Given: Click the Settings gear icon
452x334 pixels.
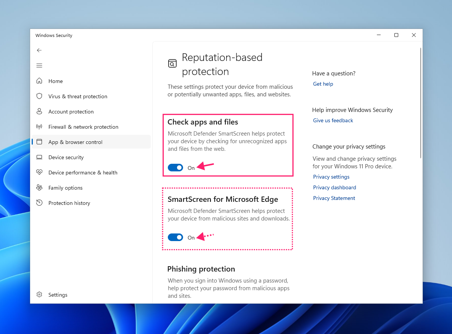Looking at the screenshot, I should (39, 294).
